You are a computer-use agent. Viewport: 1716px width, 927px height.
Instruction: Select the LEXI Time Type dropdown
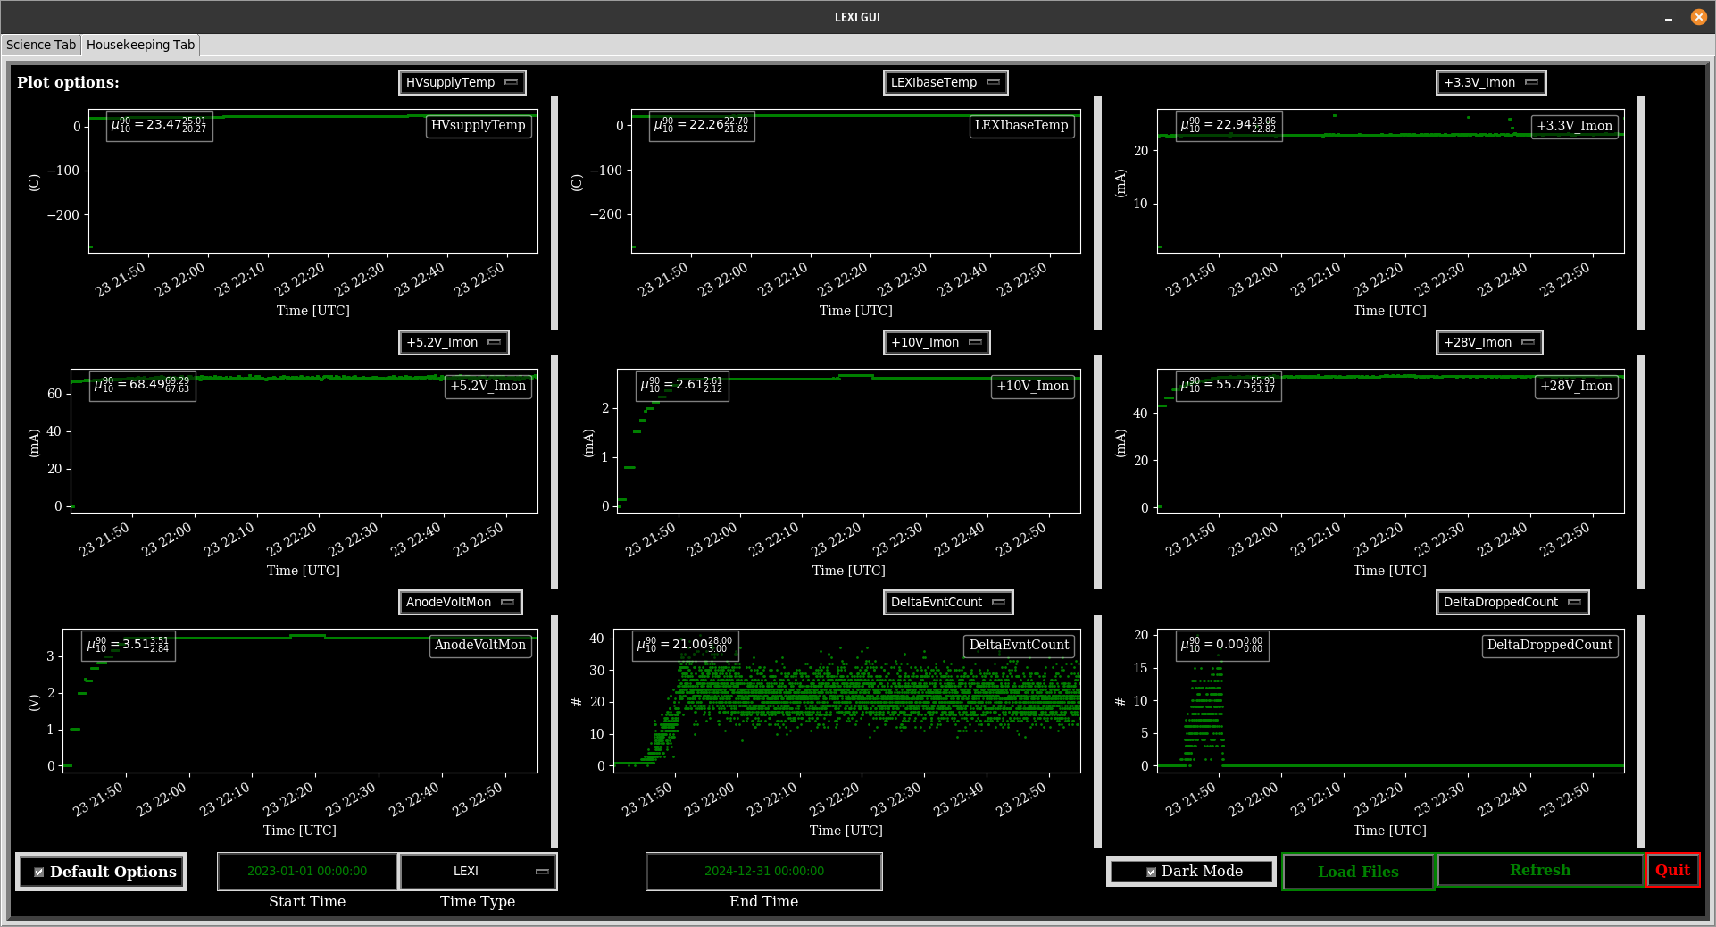478,871
